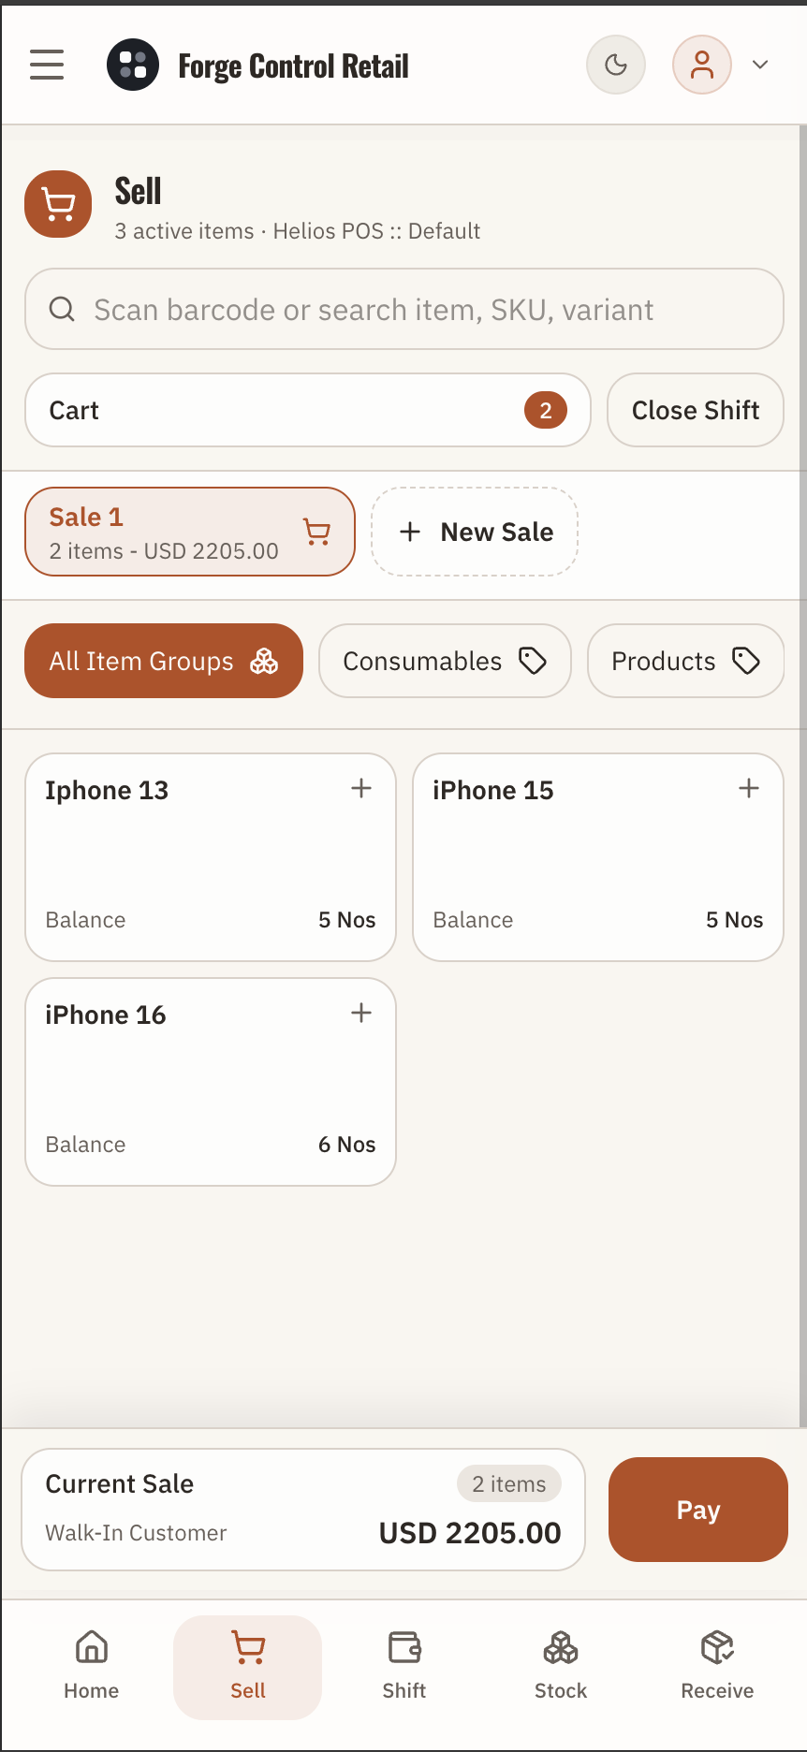Add iPhone 16 with its plus icon

(361, 1013)
